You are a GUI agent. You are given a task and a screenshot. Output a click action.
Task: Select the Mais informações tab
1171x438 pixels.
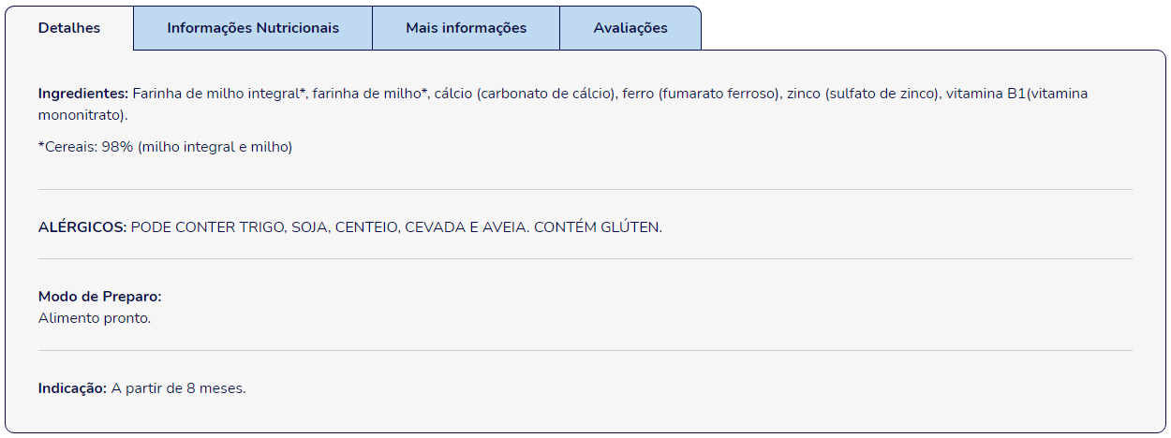point(467,28)
